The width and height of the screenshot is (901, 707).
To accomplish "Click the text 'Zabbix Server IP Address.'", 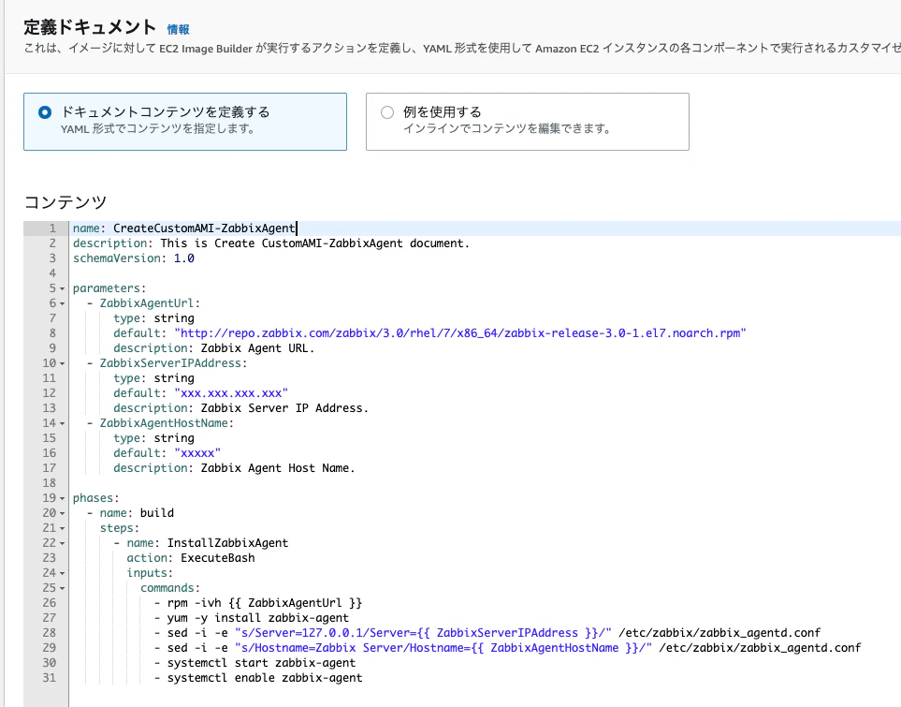I will tap(284, 408).
